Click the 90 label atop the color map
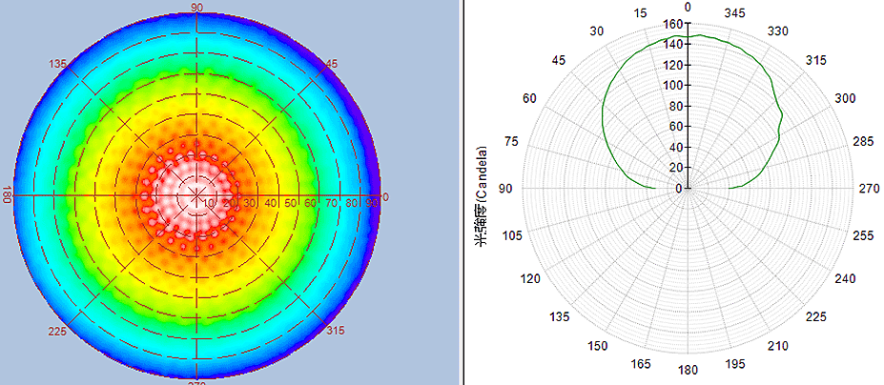884x385 pixels. click(x=197, y=8)
